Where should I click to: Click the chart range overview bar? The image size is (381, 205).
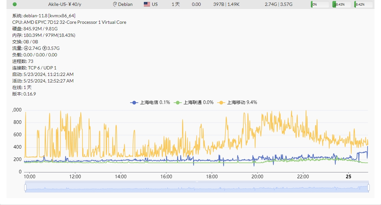click(197, 187)
